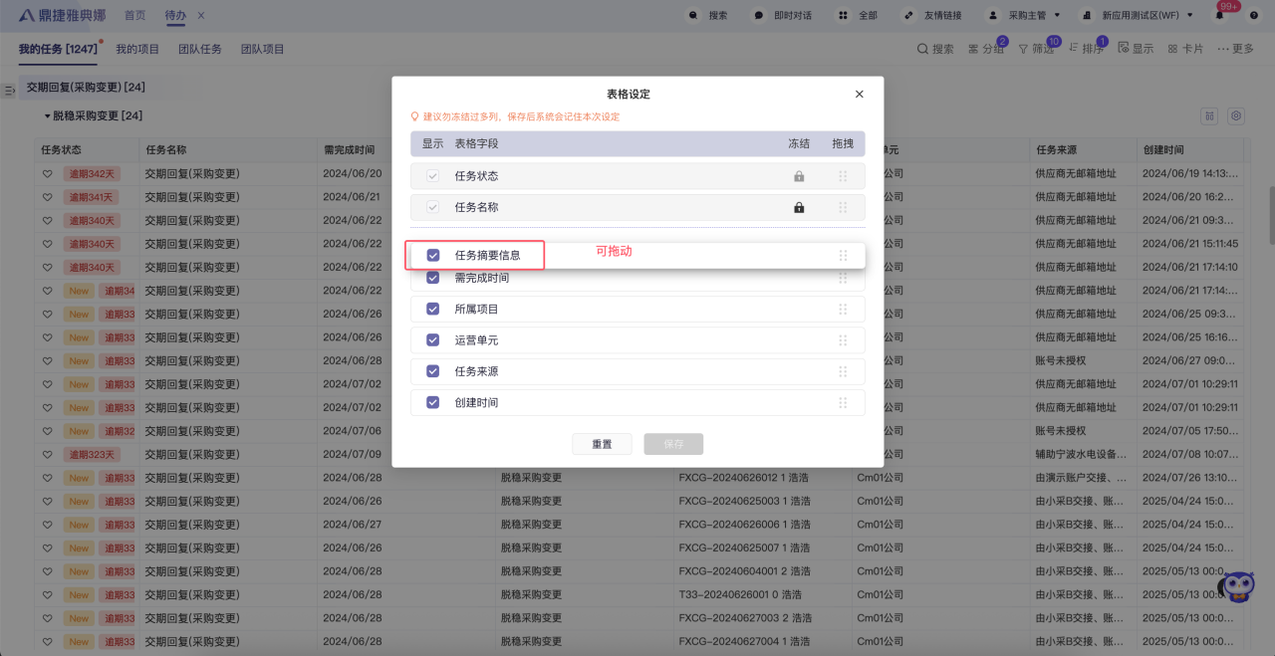Disable the 创建时间 column checkbox
Screen dimensions: 1275x656
click(x=433, y=402)
